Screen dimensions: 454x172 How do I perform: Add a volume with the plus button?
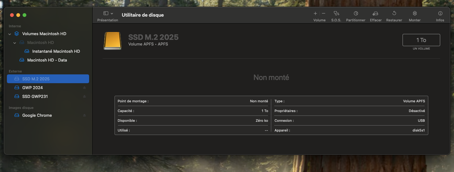(315, 13)
